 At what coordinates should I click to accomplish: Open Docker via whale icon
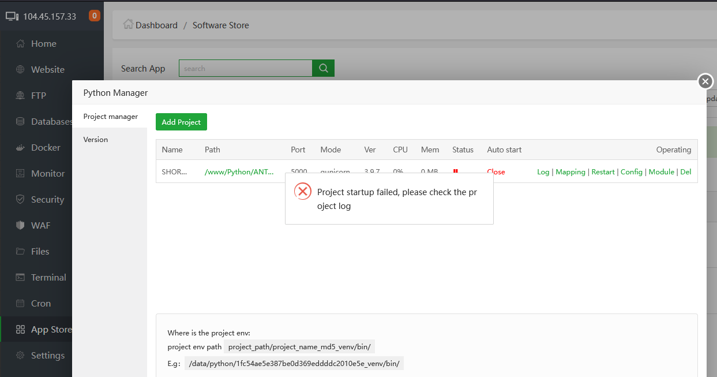coord(21,148)
